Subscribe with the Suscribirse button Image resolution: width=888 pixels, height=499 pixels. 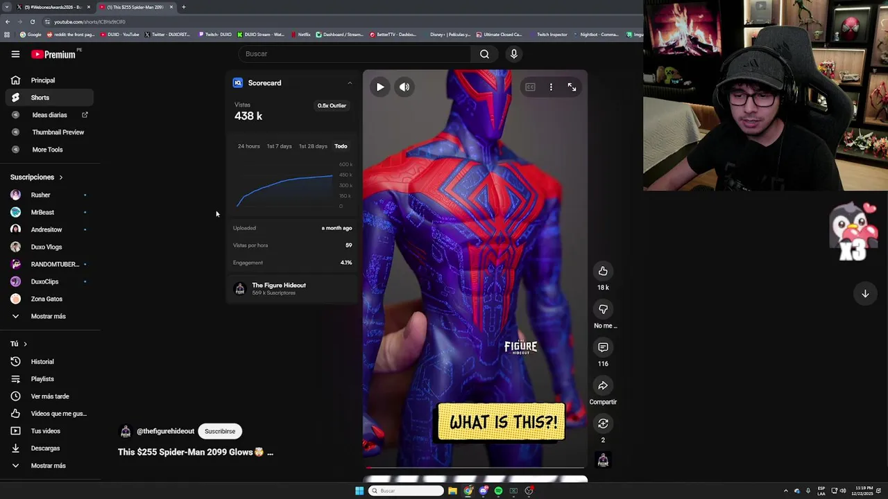click(220, 431)
